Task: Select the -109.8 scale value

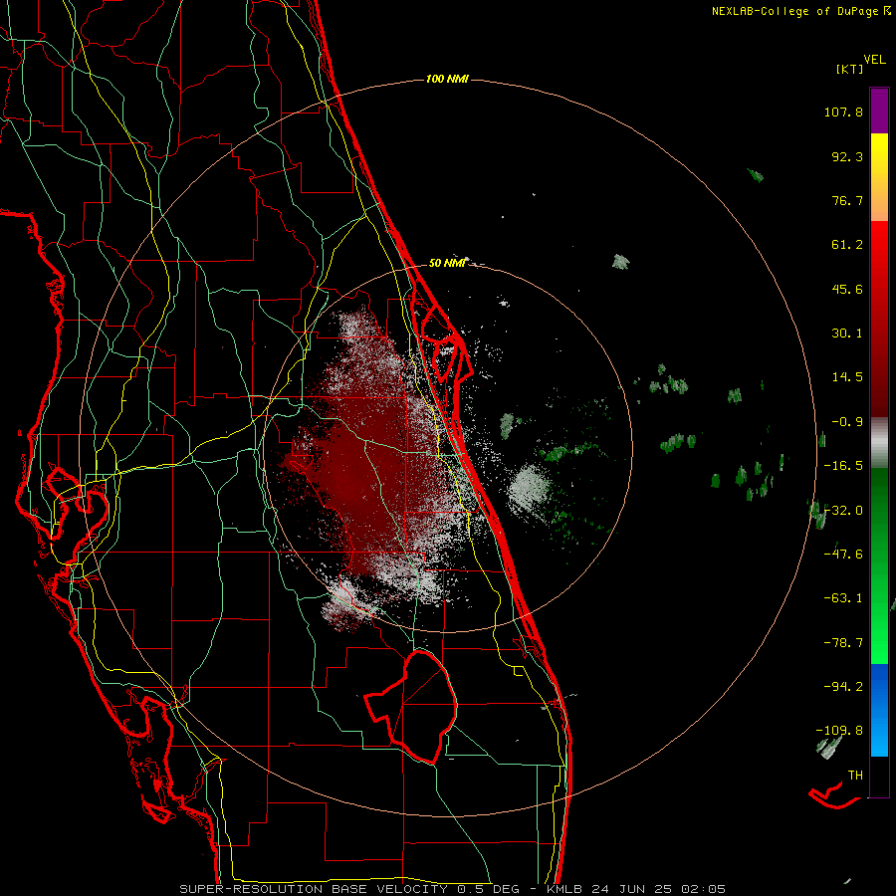Action: [839, 731]
